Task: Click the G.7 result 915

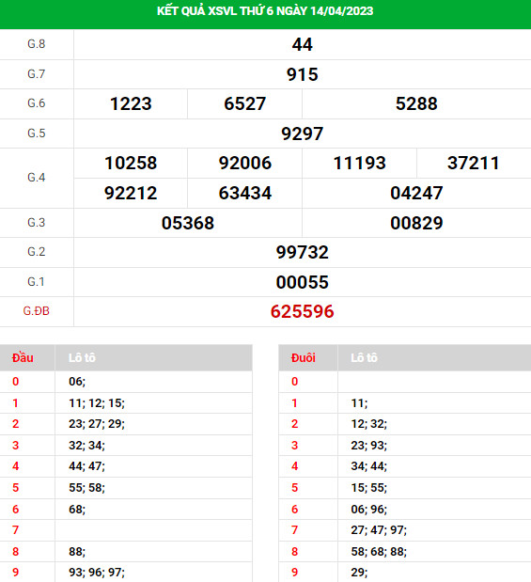Action: [x=302, y=74]
